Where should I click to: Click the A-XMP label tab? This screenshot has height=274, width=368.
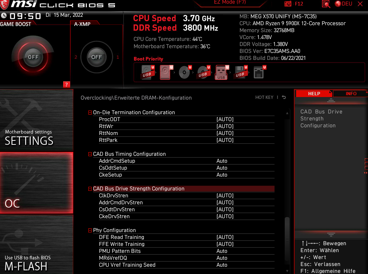pos(83,24)
